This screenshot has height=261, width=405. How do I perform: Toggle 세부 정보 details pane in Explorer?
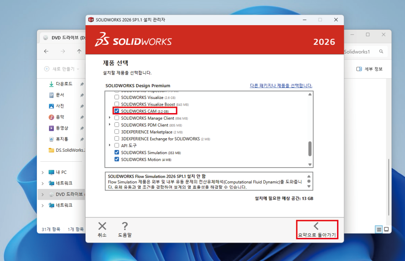(x=369, y=69)
